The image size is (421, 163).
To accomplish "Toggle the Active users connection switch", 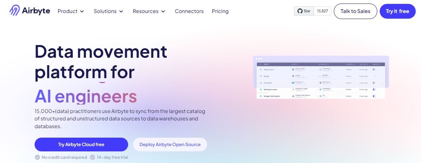I will [x=374, y=70].
